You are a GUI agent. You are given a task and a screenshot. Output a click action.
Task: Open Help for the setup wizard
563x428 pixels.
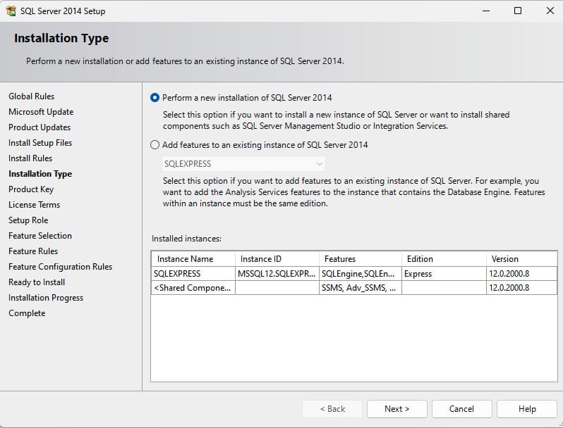point(526,408)
